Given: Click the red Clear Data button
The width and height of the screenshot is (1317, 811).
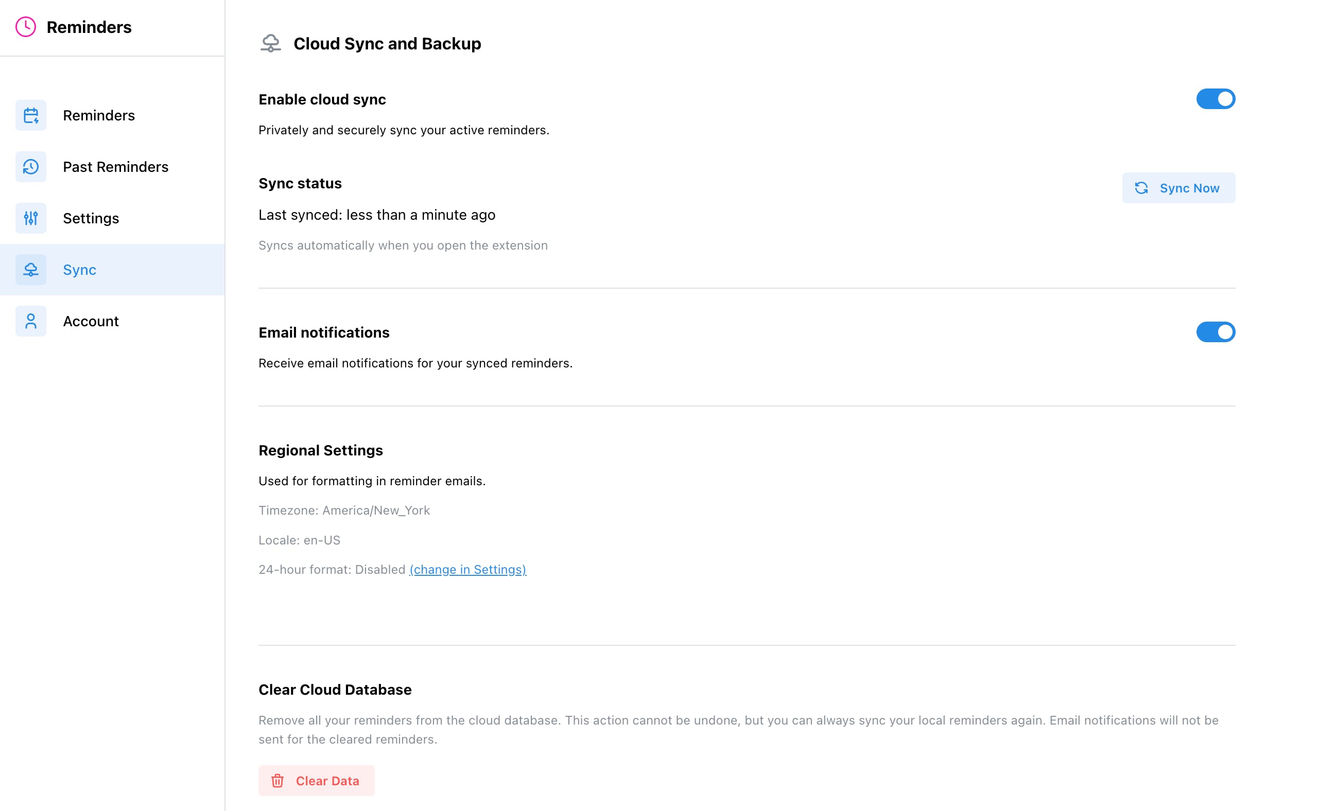Looking at the screenshot, I should click(x=317, y=781).
